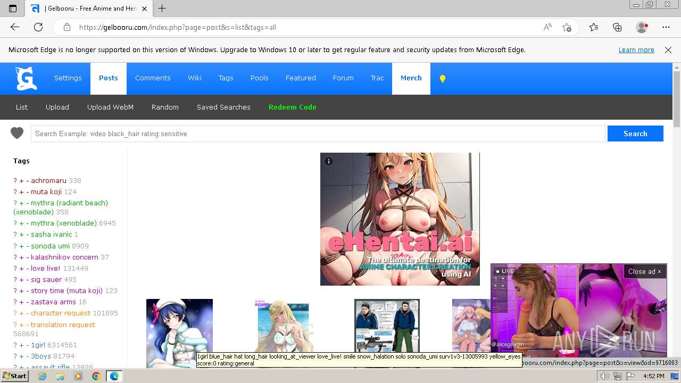This screenshot has height=383, width=681.
Task: Go back with the browser back arrow
Action: point(15,27)
